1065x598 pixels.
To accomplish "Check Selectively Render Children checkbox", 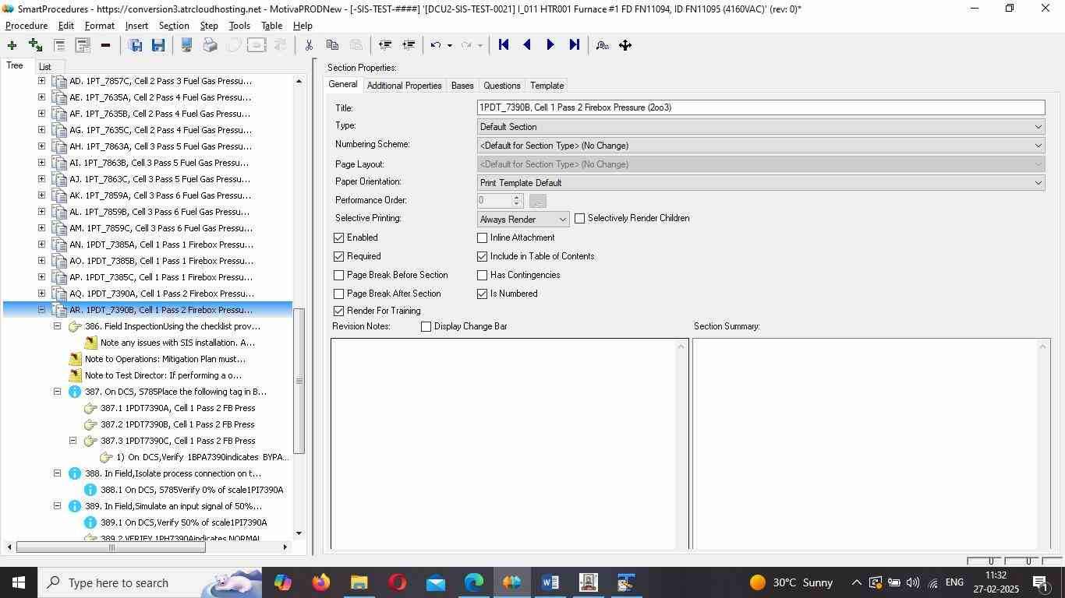I will pyautogui.click(x=579, y=219).
